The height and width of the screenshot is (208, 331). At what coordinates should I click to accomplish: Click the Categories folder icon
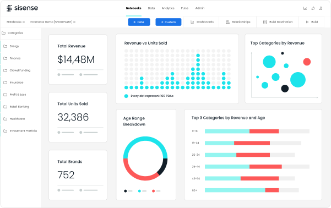pos(4,33)
